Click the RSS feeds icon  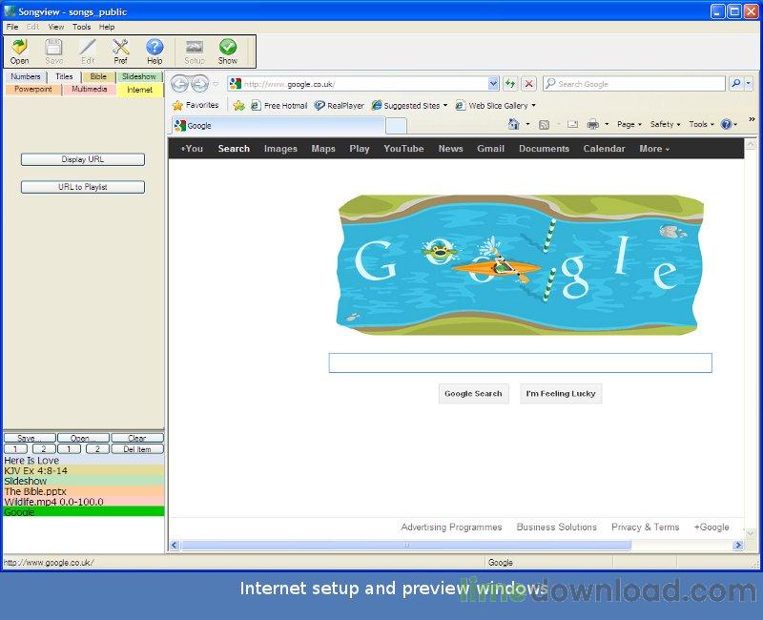point(544,125)
